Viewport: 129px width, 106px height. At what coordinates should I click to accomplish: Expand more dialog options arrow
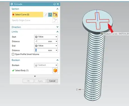pyautogui.click(x=35, y=76)
